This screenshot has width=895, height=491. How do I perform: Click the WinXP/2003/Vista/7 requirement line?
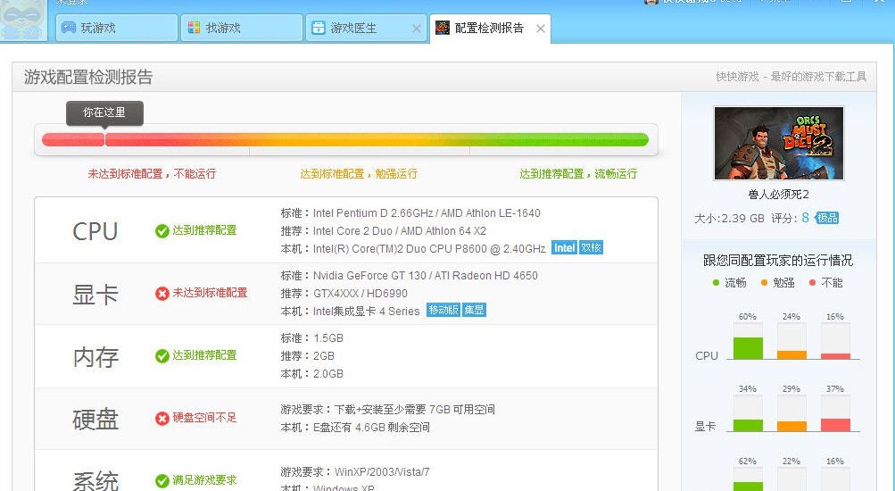pyautogui.click(x=355, y=472)
